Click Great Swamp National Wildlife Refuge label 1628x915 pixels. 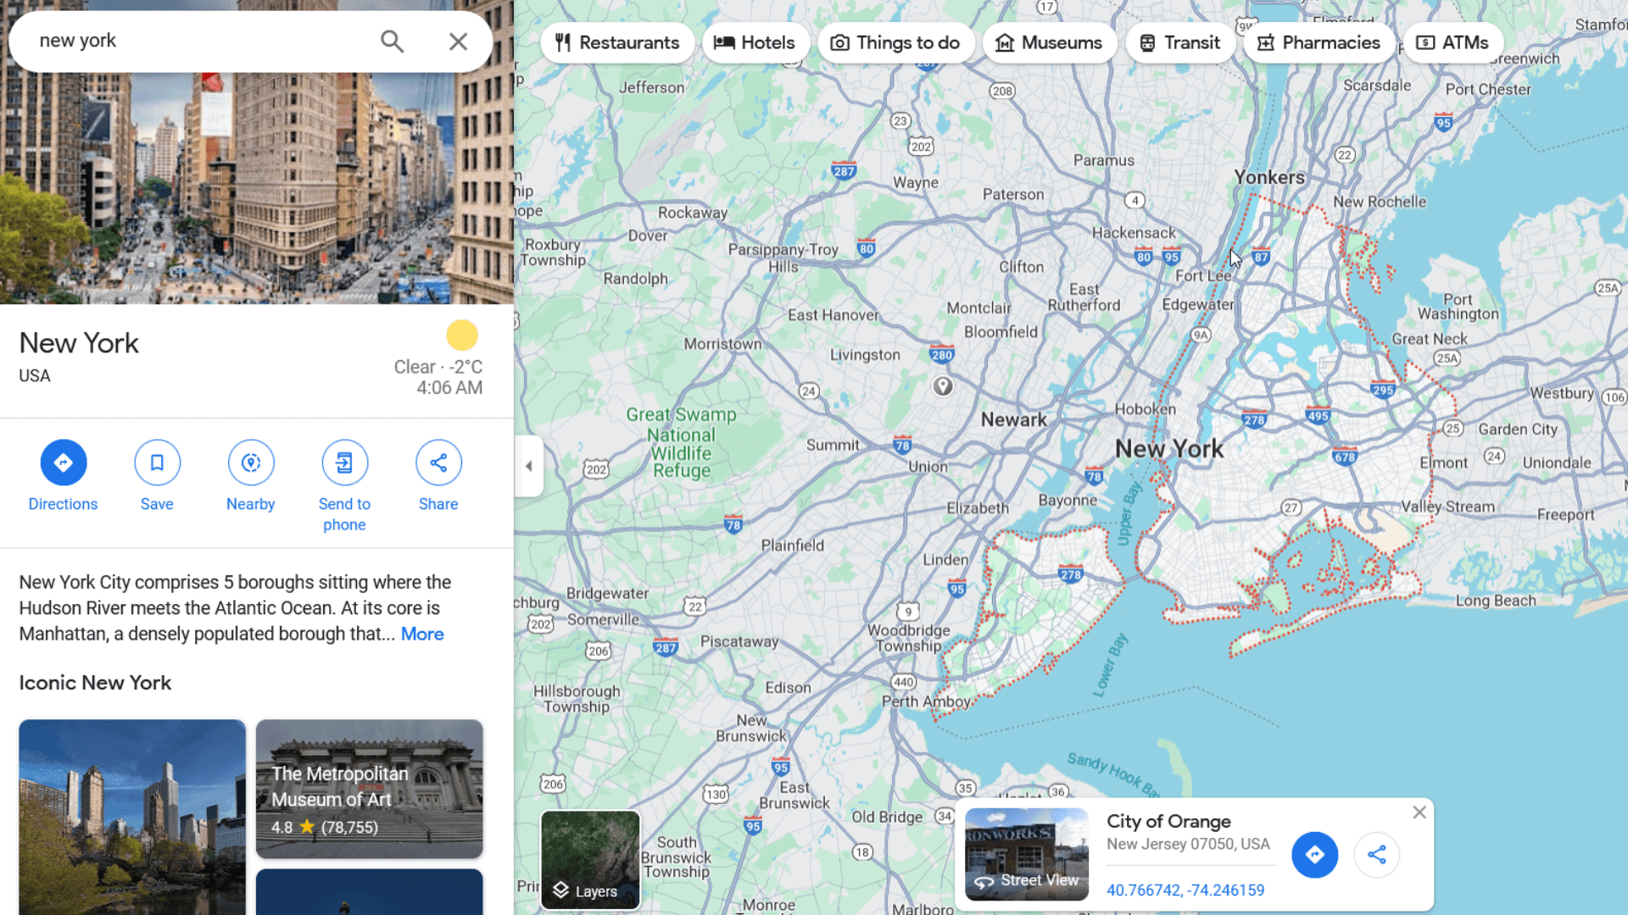click(x=682, y=443)
